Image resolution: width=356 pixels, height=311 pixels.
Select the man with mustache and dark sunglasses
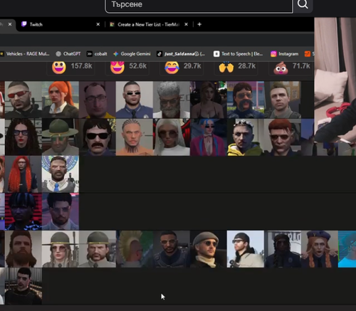98,137
